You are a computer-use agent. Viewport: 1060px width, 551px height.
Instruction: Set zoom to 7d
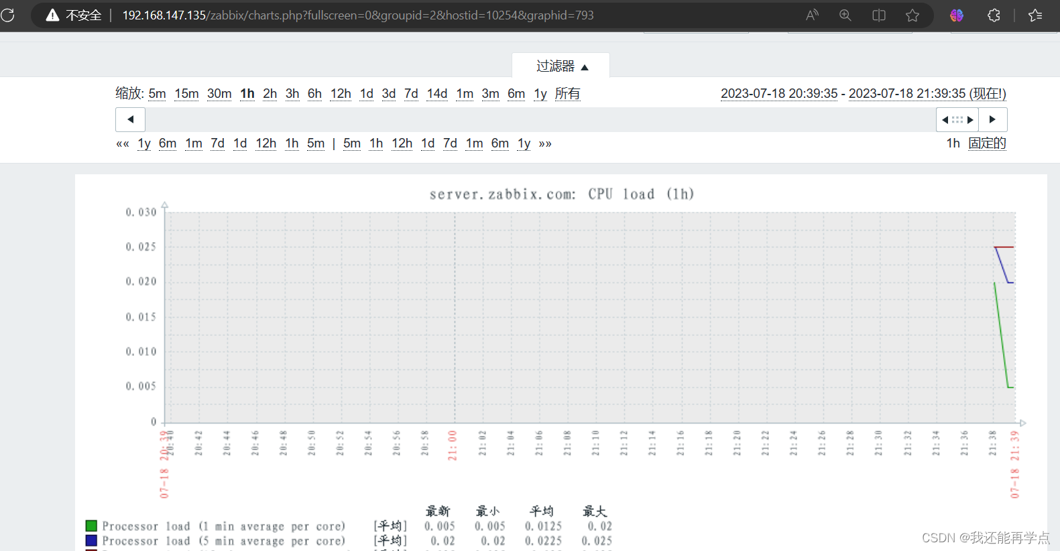(411, 93)
